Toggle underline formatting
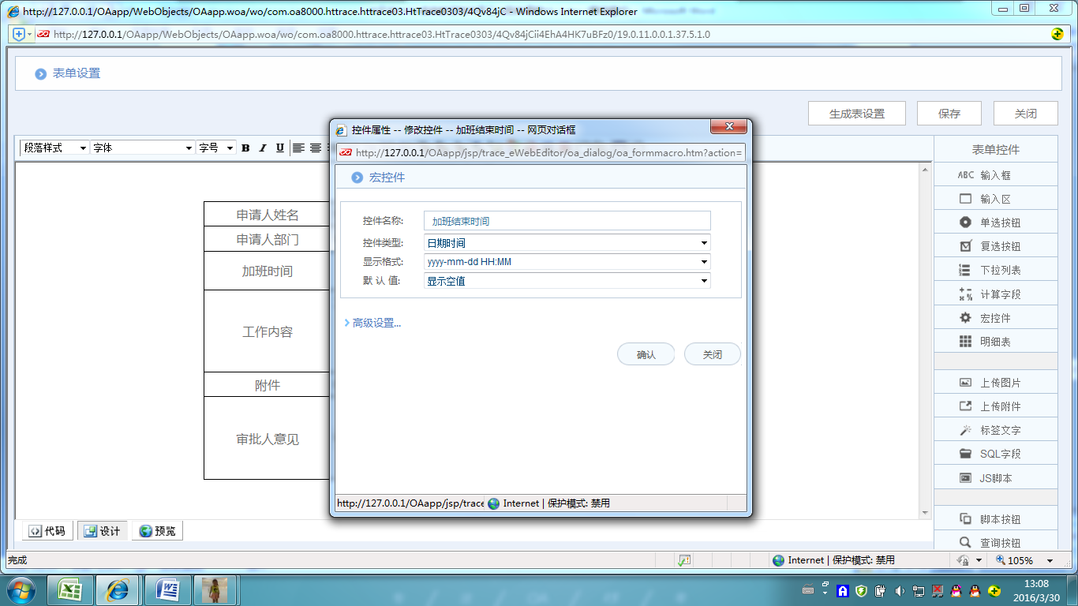This screenshot has height=606, width=1078. 280,148
